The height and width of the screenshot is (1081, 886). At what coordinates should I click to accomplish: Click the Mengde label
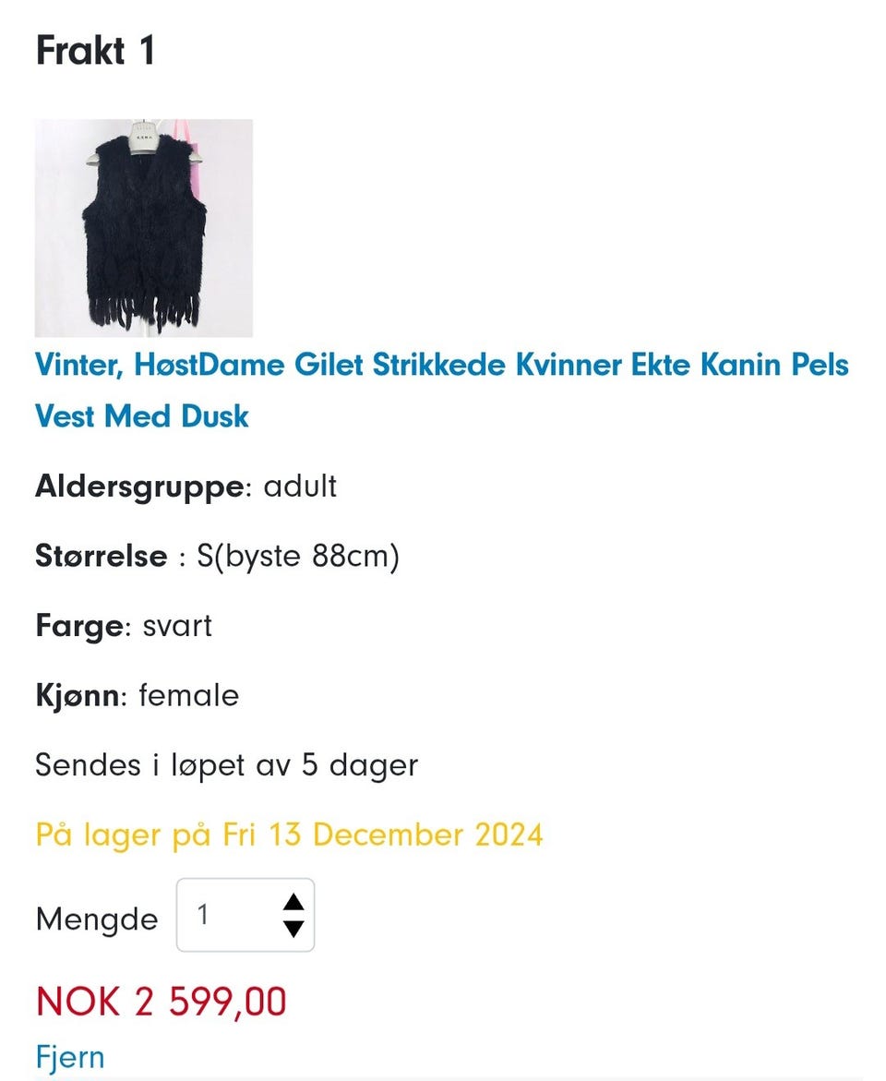[x=97, y=919]
